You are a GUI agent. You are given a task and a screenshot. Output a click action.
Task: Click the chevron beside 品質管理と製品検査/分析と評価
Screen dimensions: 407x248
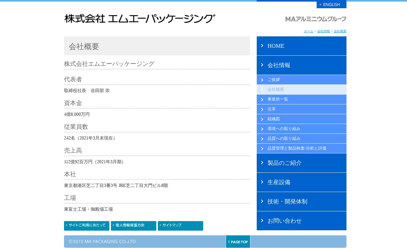[262, 149]
